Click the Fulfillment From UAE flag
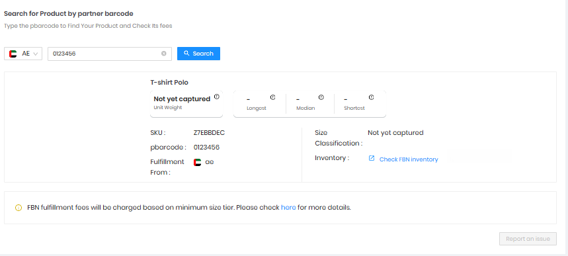The width and height of the screenshot is (568, 256). [198, 162]
